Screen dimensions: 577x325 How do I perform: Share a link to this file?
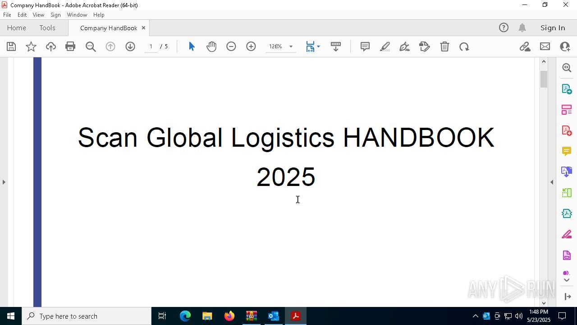525,46
